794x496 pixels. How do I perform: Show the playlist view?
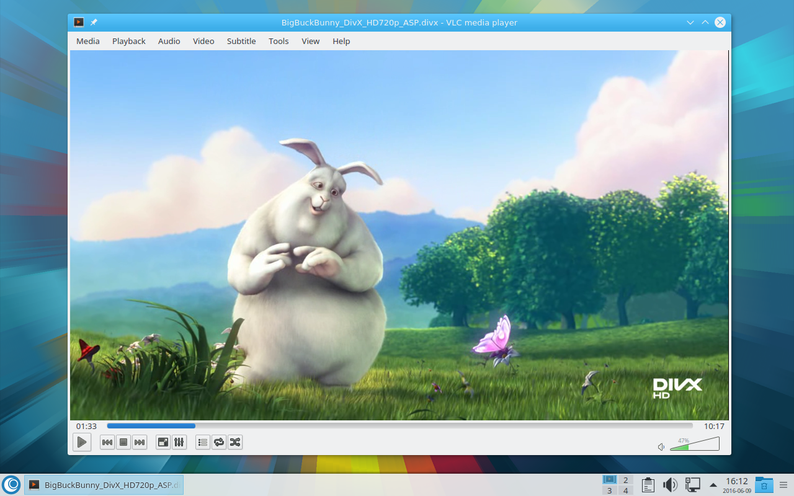[203, 442]
